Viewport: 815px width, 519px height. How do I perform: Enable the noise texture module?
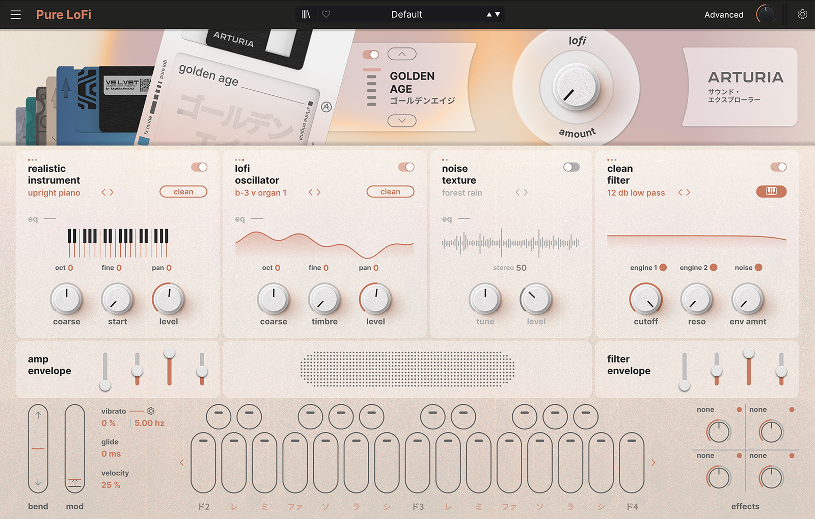(x=571, y=167)
